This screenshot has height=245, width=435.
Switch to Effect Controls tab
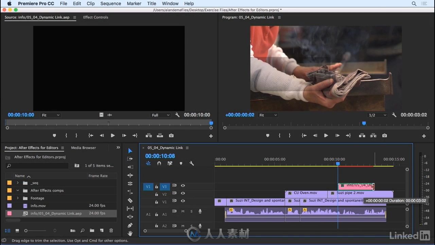[95, 17]
